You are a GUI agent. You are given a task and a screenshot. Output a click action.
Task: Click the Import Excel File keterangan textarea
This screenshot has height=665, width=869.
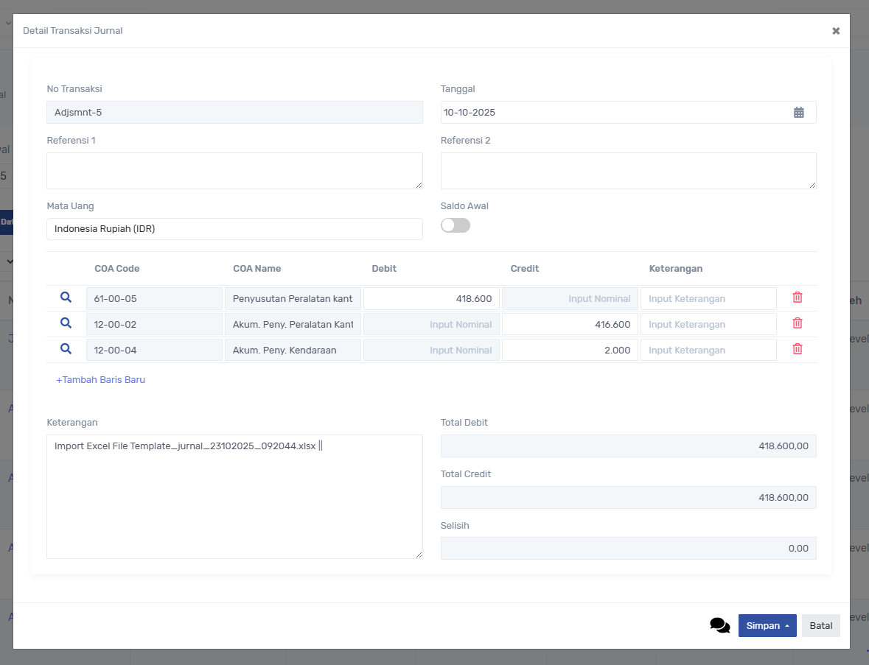pyautogui.click(x=234, y=497)
